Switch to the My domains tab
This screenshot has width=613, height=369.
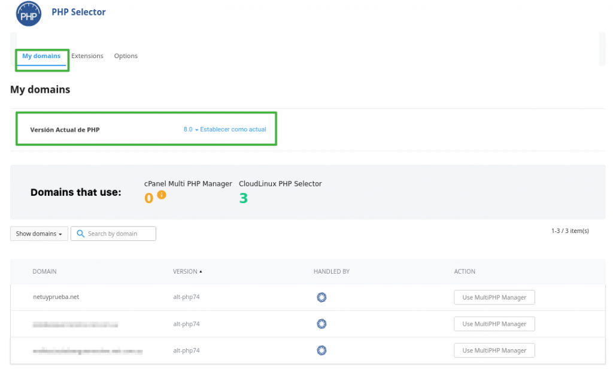pos(41,56)
